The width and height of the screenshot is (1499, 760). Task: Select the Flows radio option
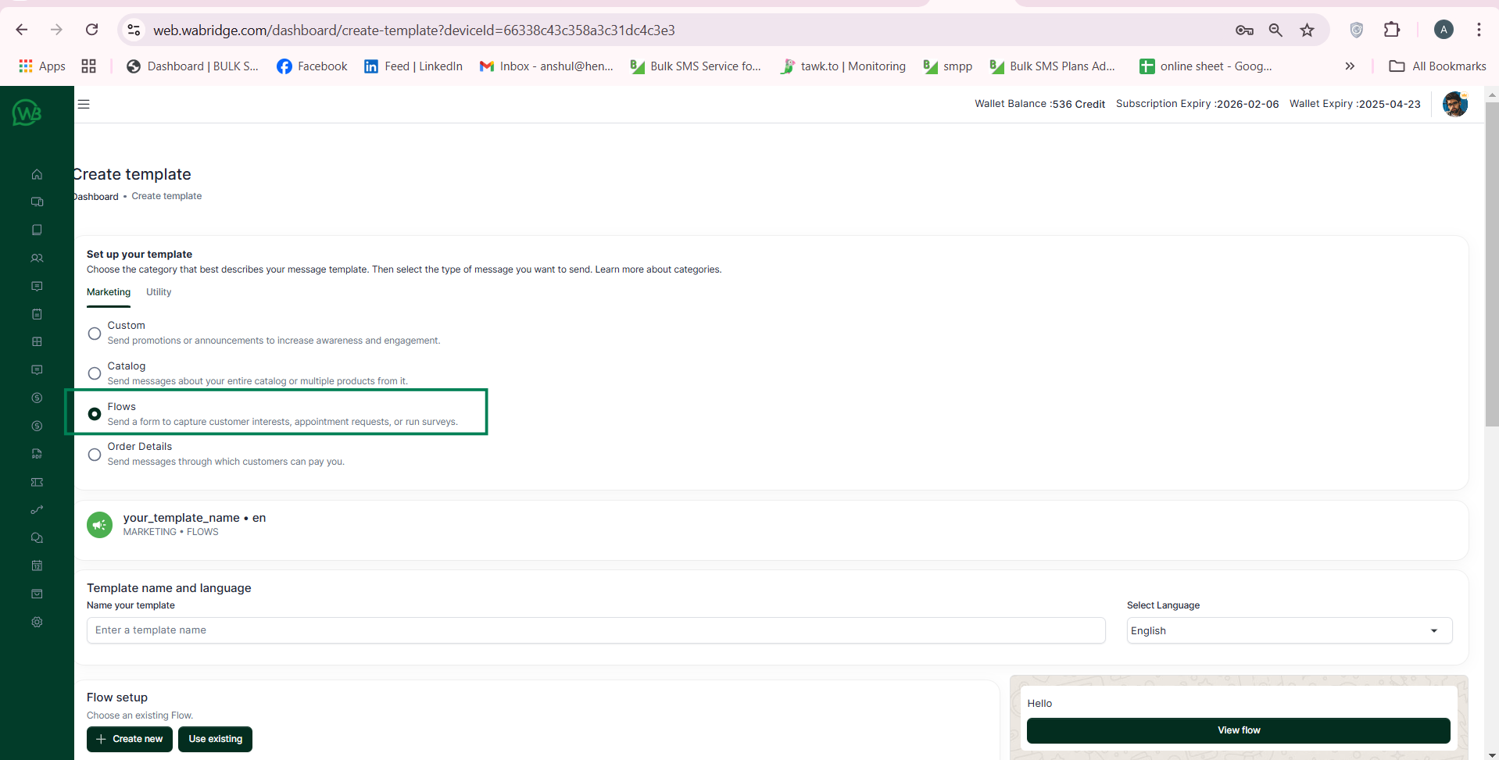(x=95, y=414)
